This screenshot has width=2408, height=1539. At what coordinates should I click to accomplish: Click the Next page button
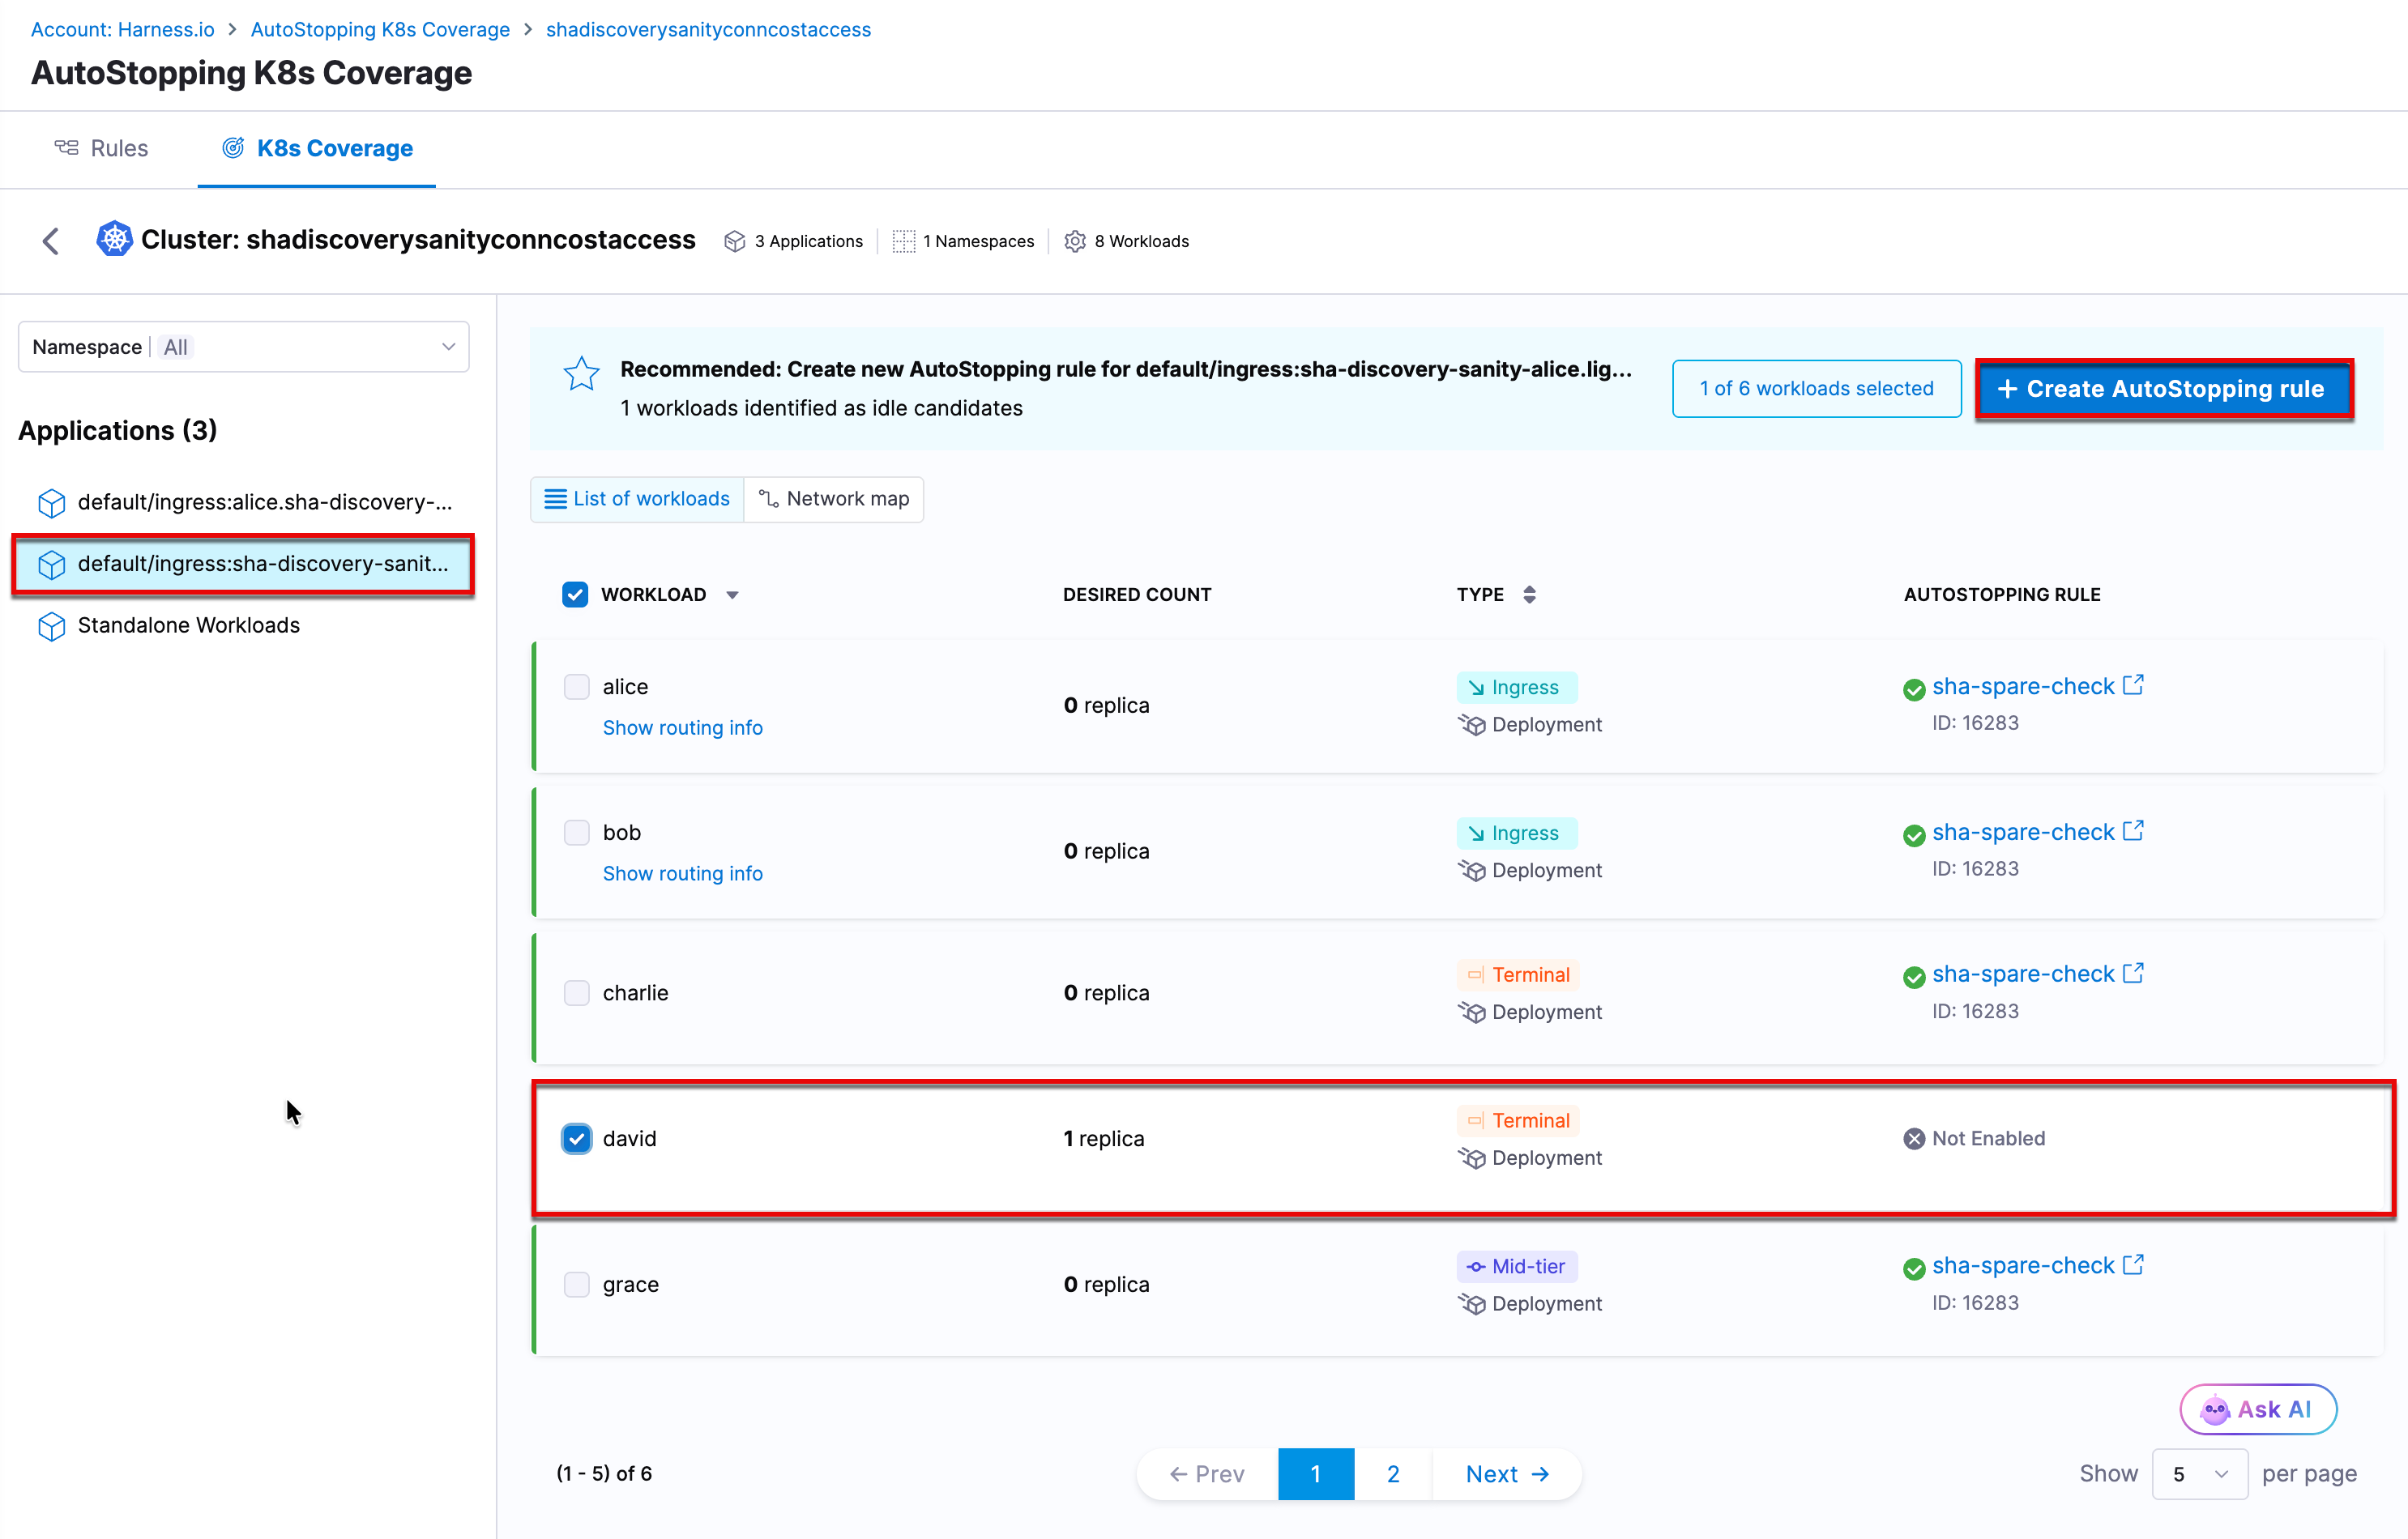click(1507, 1474)
